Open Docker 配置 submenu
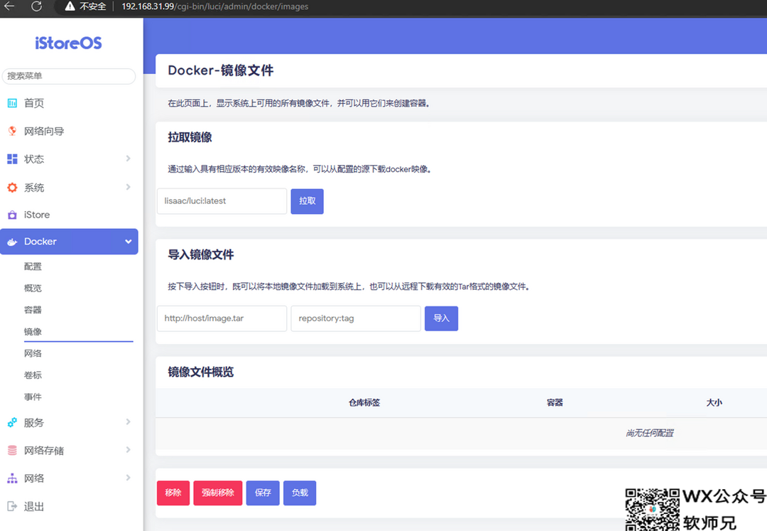Viewport: 767px width, 531px height. (x=33, y=267)
